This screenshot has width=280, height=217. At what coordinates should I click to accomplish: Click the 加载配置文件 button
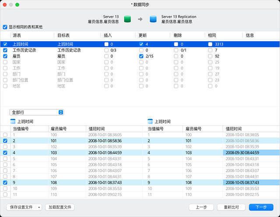pos(61,207)
